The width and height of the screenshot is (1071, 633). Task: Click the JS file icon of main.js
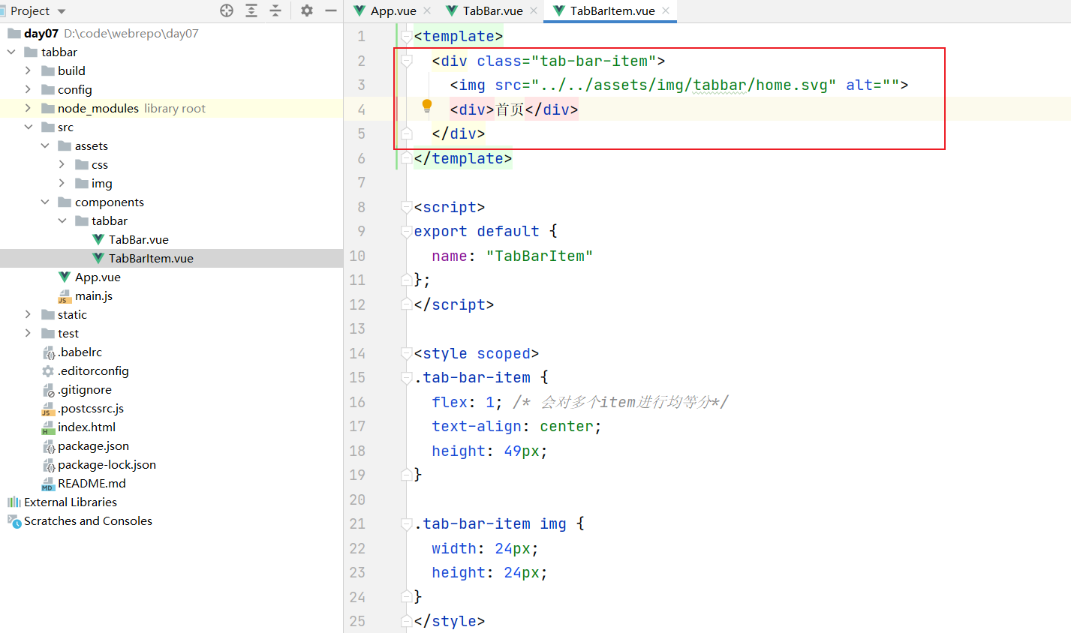65,296
